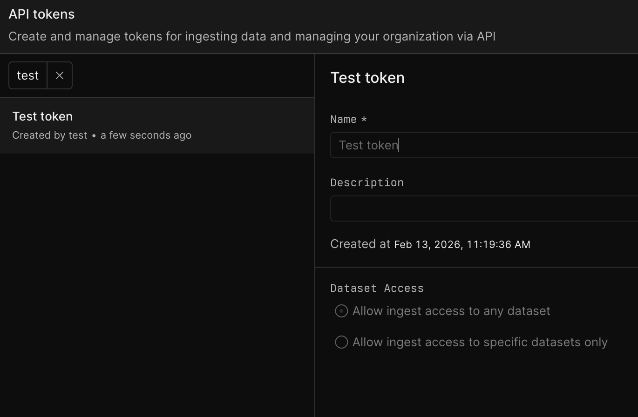Click the X icon next to the search chip

59,75
